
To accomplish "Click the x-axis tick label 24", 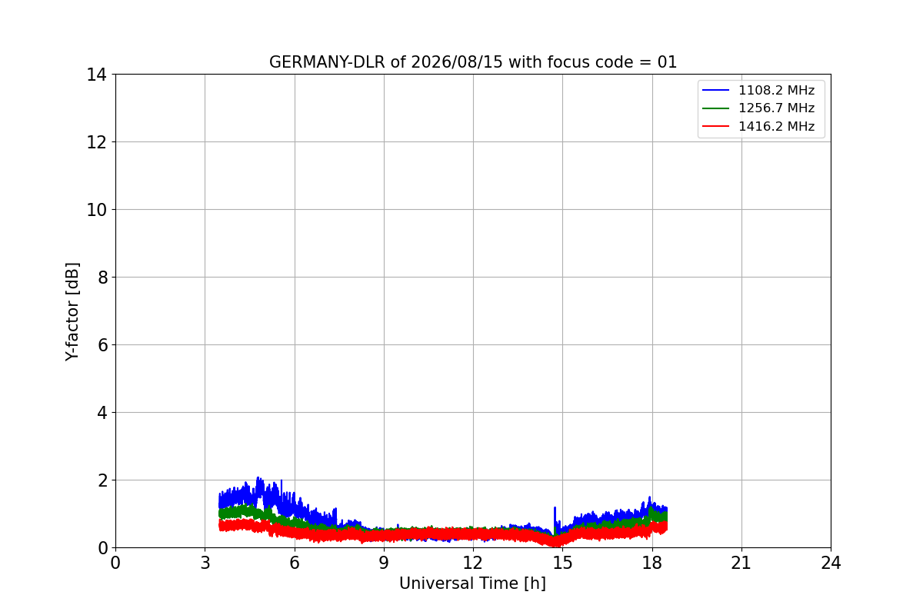I will pyautogui.click(x=831, y=563).
